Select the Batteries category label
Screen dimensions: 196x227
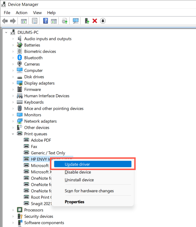point(32,45)
